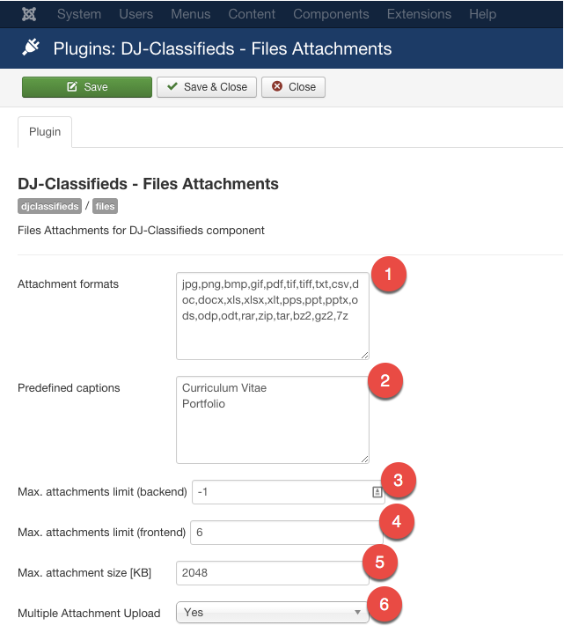Click the red number 4 marker
This screenshot has height=640, width=564.
(x=397, y=521)
